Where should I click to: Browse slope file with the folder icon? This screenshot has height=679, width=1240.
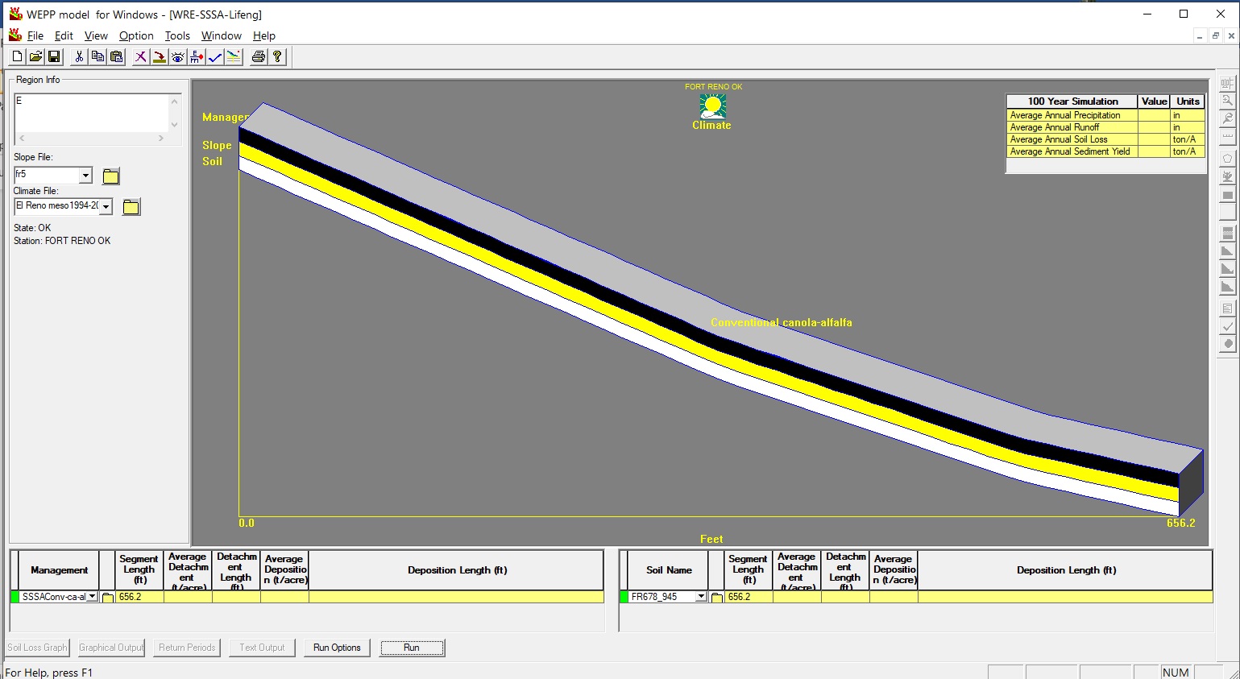111,176
